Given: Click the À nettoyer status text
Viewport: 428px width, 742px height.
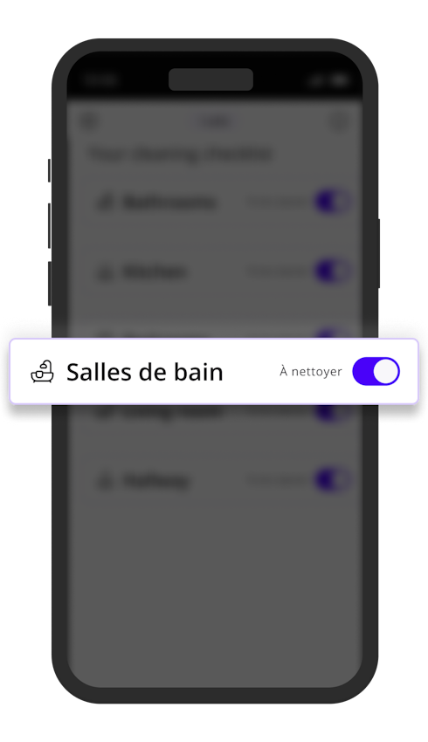Looking at the screenshot, I should click(311, 372).
